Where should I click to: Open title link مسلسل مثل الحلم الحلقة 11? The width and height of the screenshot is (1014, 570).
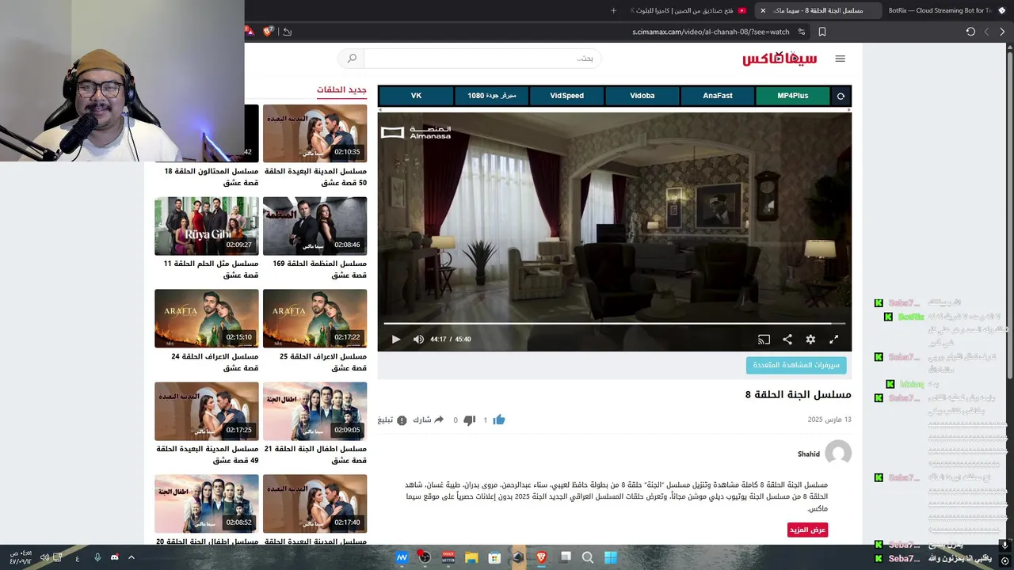click(x=211, y=269)
